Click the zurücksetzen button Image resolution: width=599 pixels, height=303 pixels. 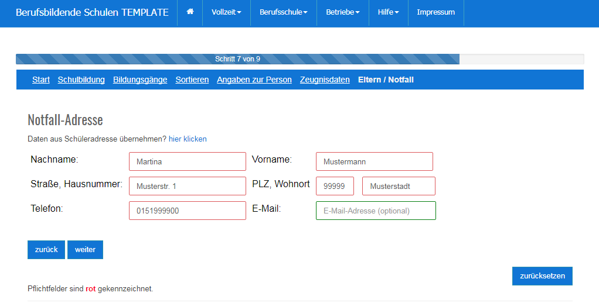pos(542,276)
